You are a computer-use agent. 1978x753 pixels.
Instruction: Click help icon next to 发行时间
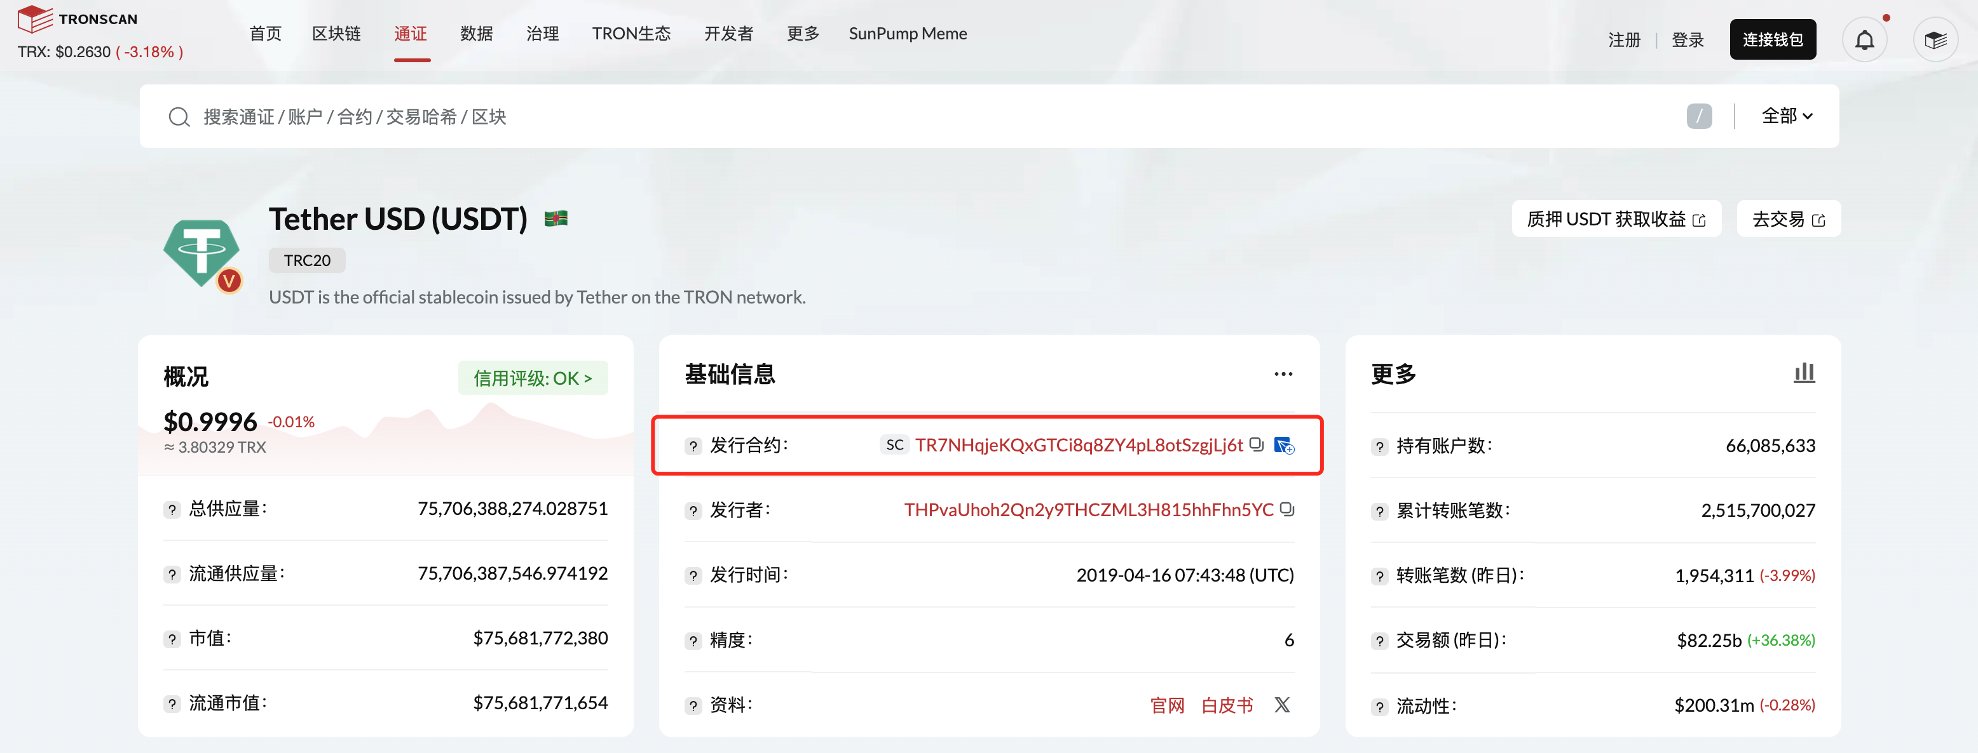(x=693, y=576)
